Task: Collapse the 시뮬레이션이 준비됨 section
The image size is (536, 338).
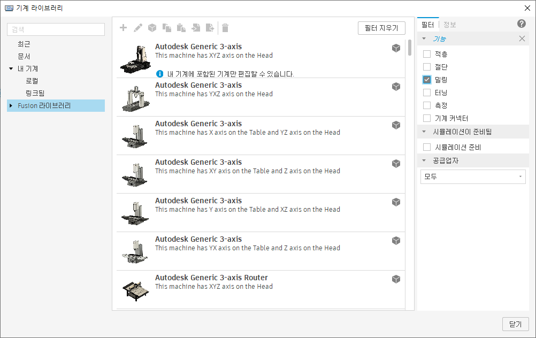Action: (424, 132)
